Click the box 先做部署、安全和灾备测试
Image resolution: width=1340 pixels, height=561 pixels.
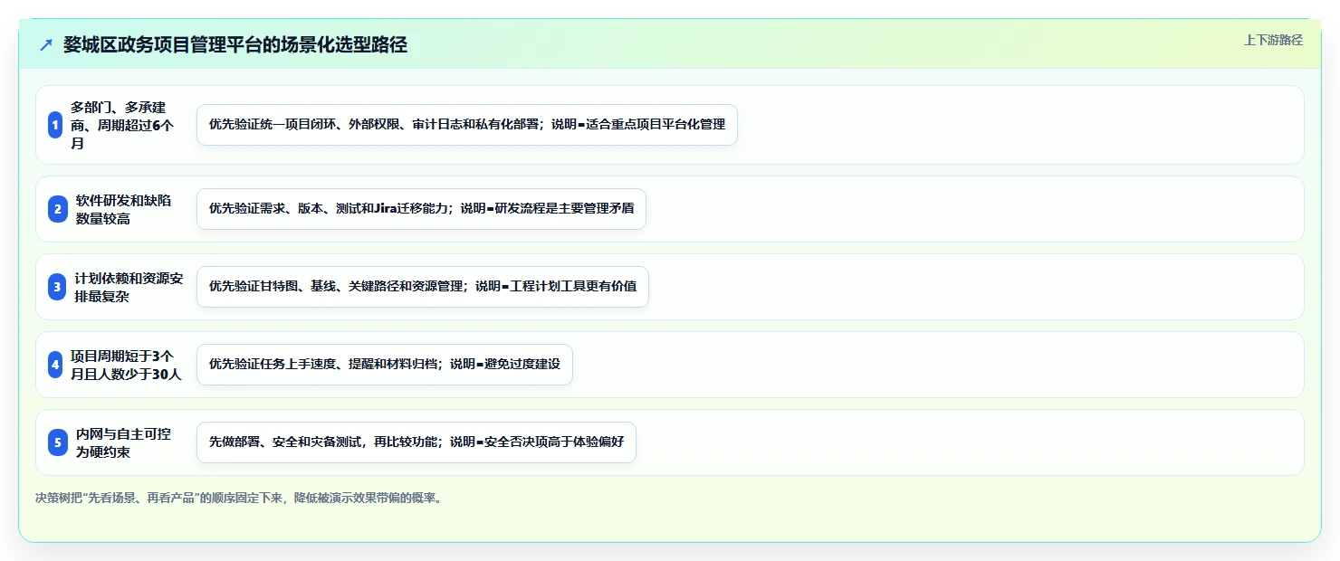point(416,442)
